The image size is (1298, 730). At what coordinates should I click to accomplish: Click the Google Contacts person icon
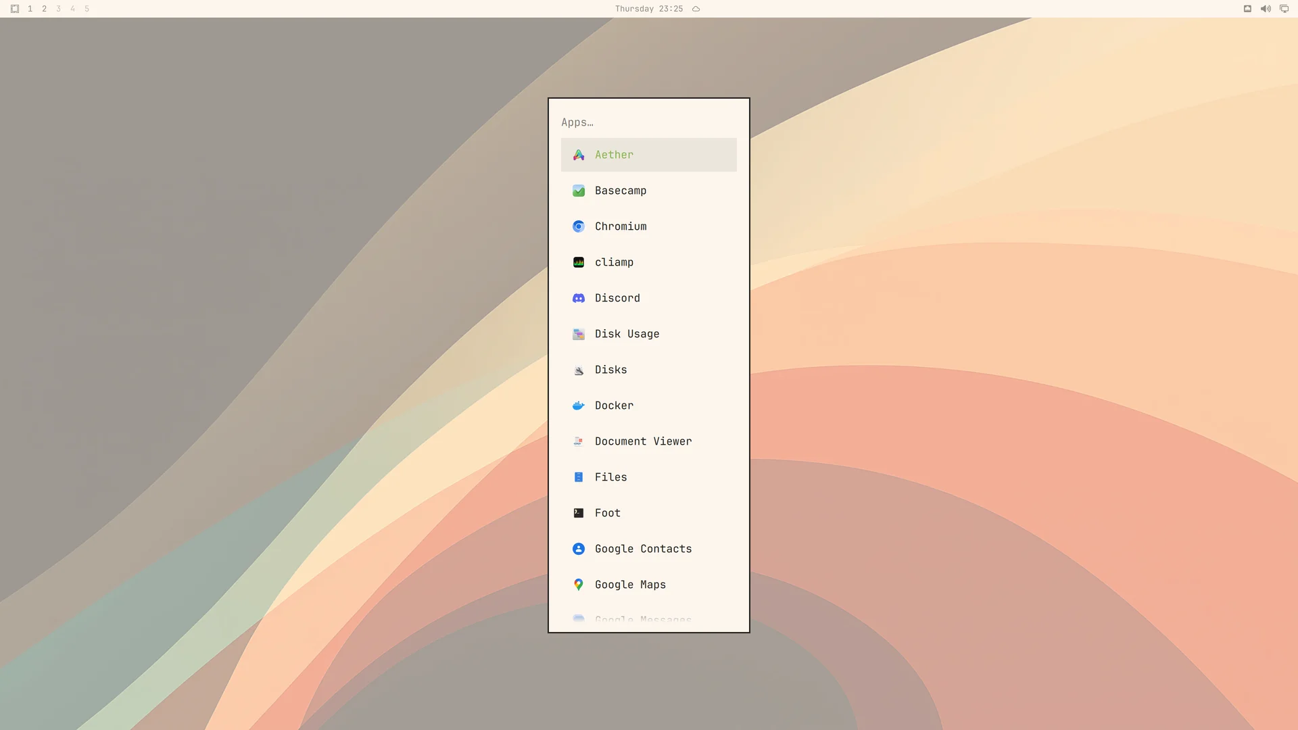[579, 549]
